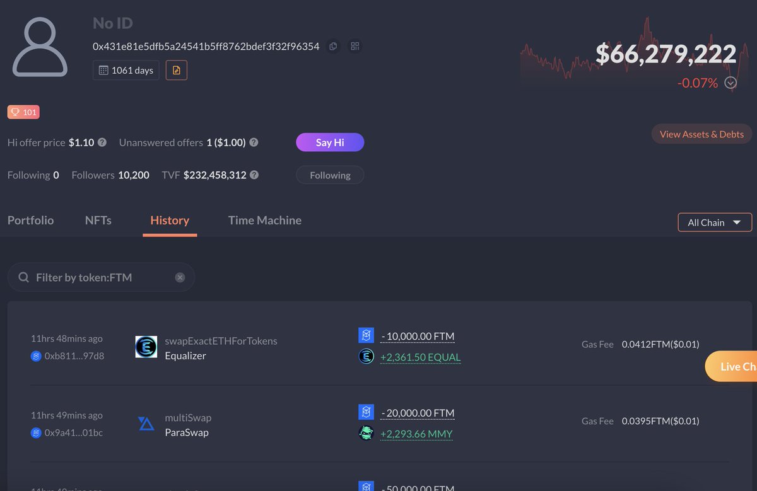
Task: Click FTM token icon beside -10,000.00 FTM
Action: (367, 335)
